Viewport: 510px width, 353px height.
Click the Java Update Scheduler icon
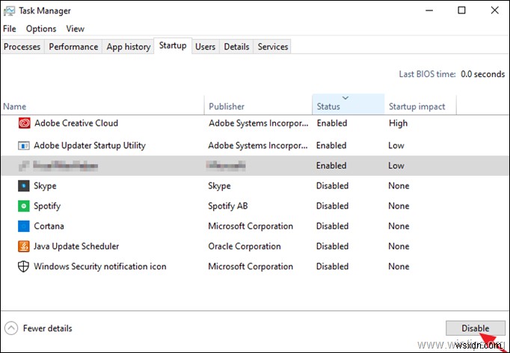click(x=24, y=246)
